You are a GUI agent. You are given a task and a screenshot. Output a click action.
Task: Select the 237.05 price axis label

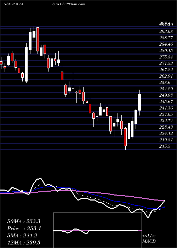[166, 114]
